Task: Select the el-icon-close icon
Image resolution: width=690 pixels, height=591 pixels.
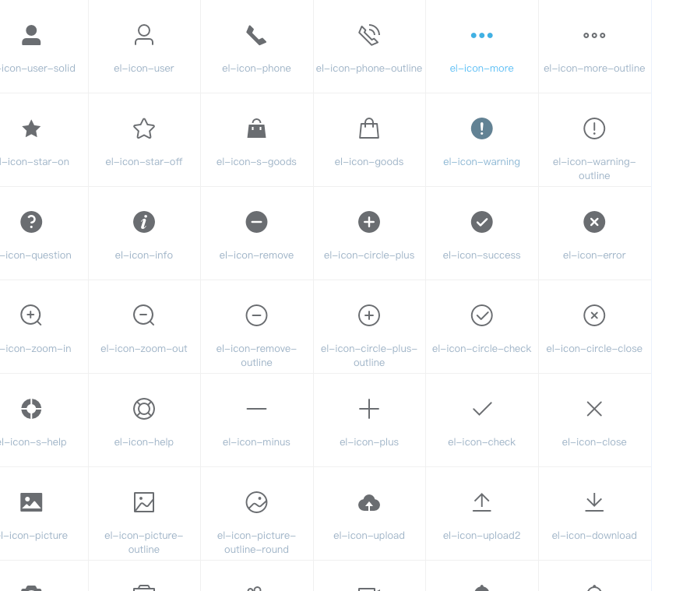Action: (593, 409)
